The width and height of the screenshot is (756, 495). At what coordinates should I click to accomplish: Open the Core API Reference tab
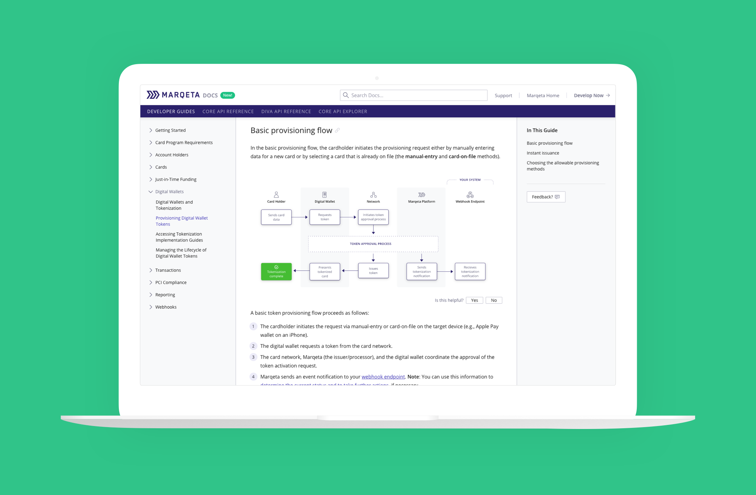click(228, 111)
